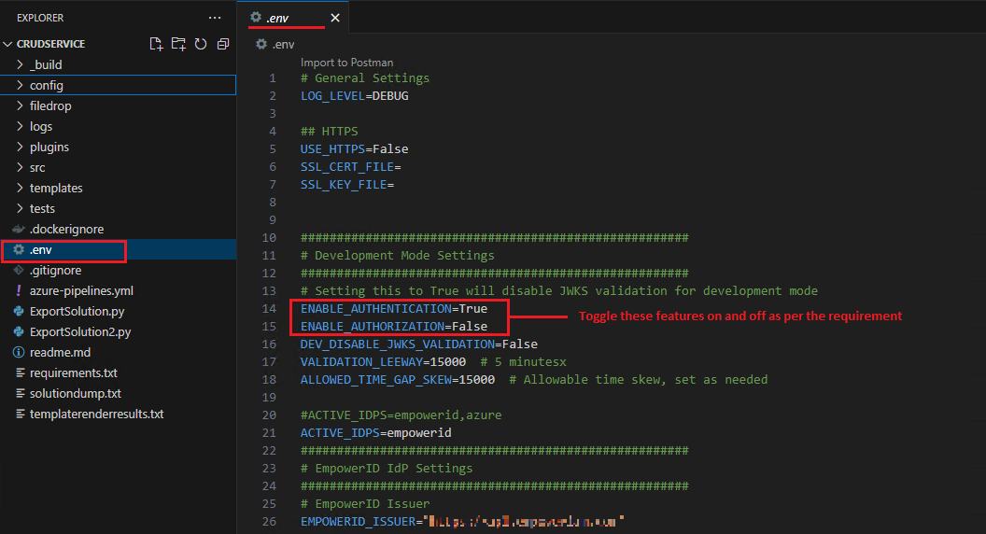Expand the plugins folder
986x534 pixels.
pyautogui.click(x=20, y=147)
